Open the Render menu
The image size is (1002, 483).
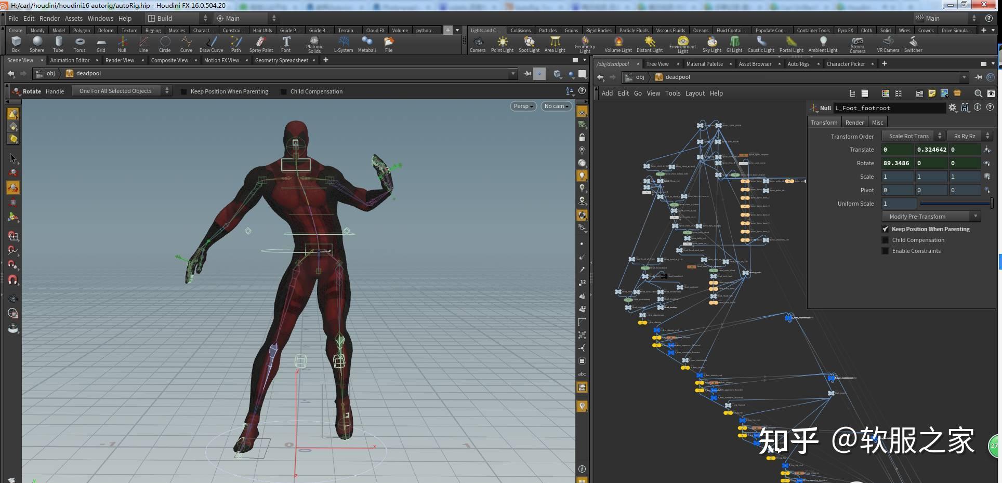point(49,18)
